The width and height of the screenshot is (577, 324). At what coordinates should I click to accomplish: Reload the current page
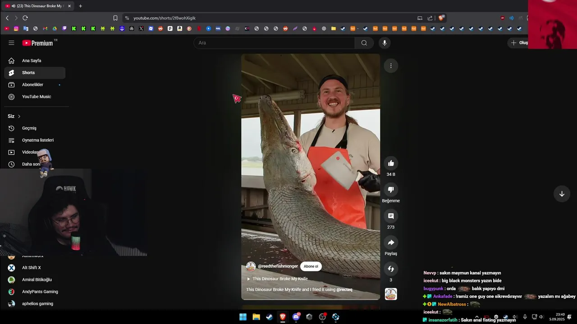click(x=25, y=18)
